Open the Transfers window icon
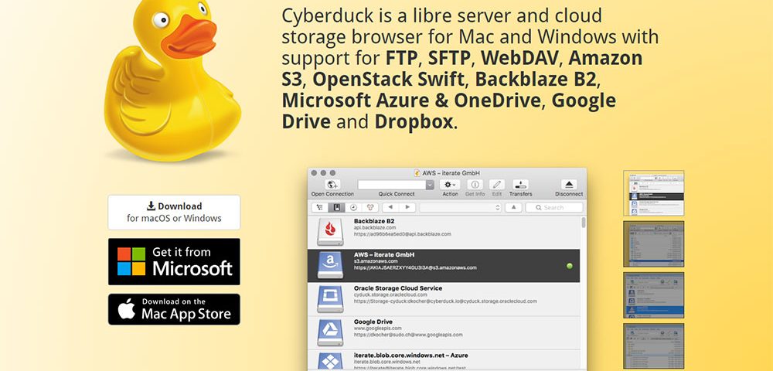 pyautogui.click(x=520, y=185)
